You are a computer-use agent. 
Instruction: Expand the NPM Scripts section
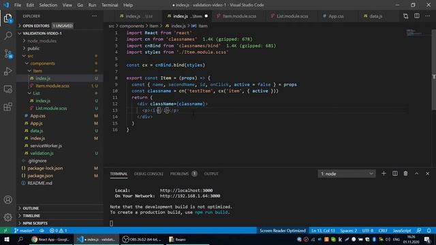pyautogui.click(x=60, y=223)
